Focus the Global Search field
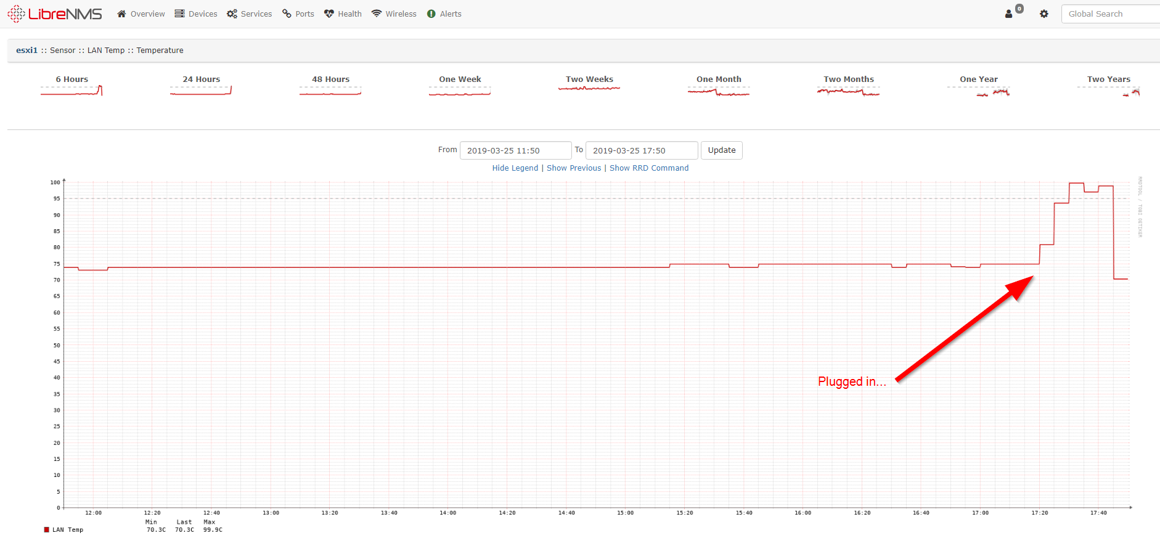This screenshot has height=554, width=1160. point(1110,14)
